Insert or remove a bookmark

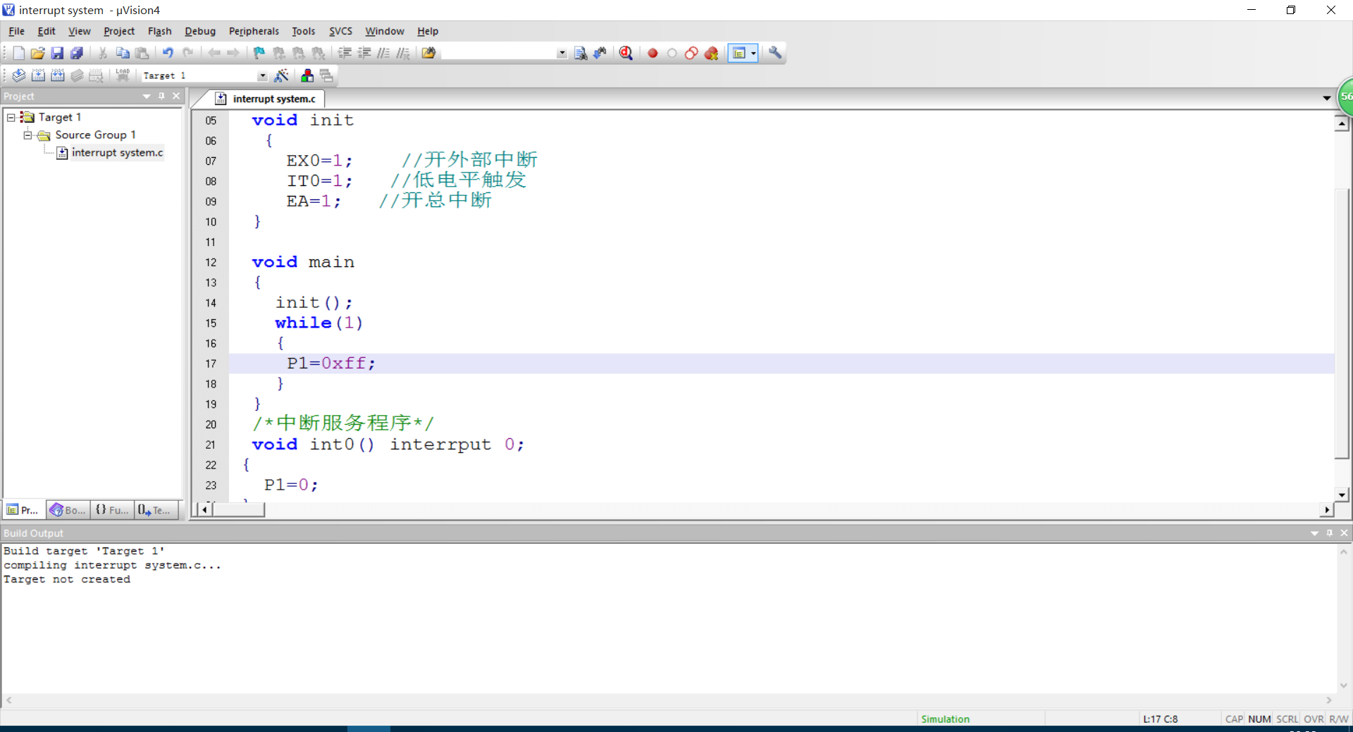pos(259,53)
